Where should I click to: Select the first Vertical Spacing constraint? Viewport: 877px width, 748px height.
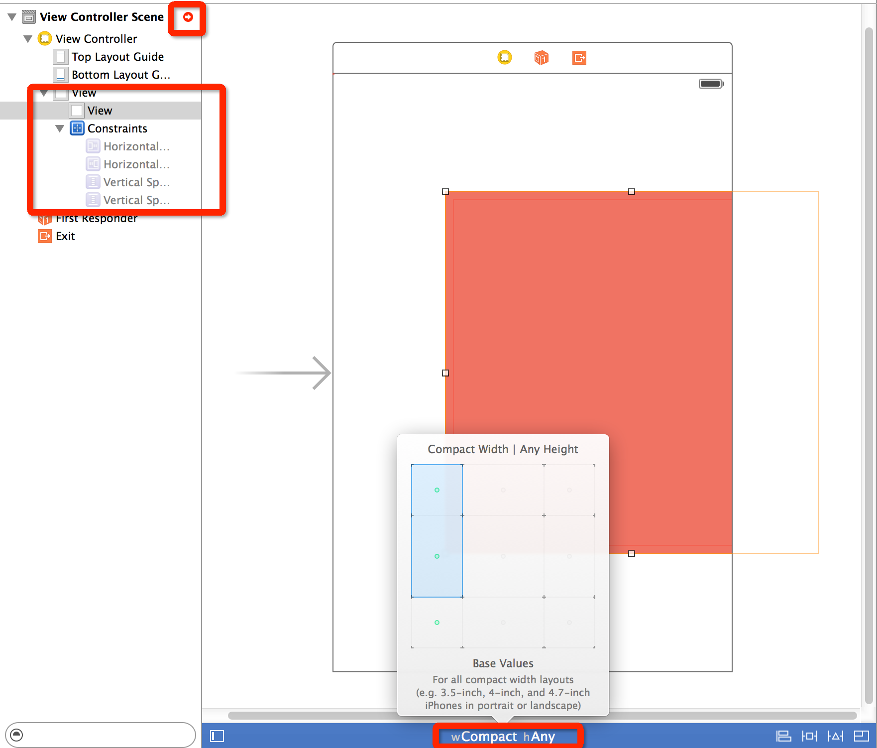[136, 182]
